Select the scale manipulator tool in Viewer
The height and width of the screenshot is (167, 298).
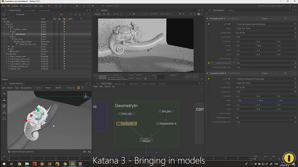(x=4, y=112)
